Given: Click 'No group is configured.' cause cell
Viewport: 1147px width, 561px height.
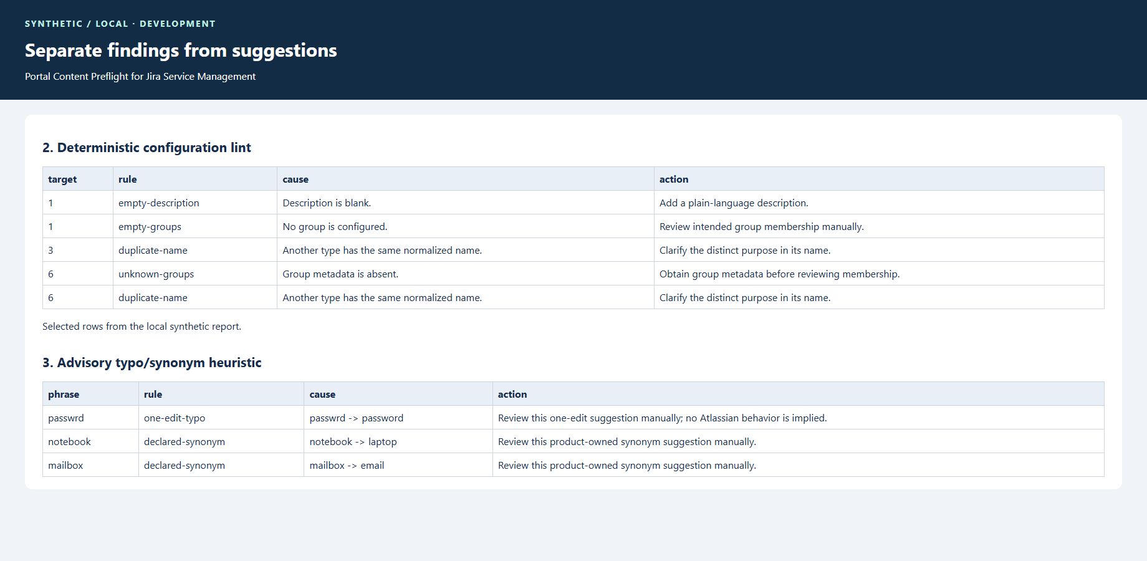Looking at the screenshot, I should 466,226.
